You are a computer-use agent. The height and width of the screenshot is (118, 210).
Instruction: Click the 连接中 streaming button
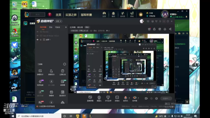(166, 99)
